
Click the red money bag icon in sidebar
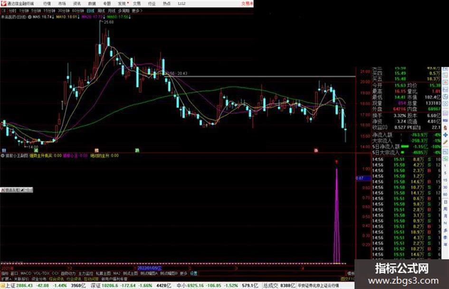pos(445,128)
